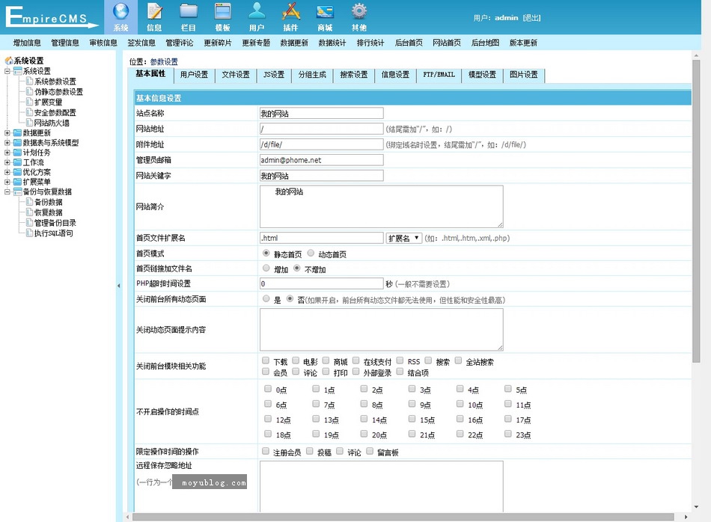
Task: Check the 下载 module checkbox
Action: (x=266, y=360)
